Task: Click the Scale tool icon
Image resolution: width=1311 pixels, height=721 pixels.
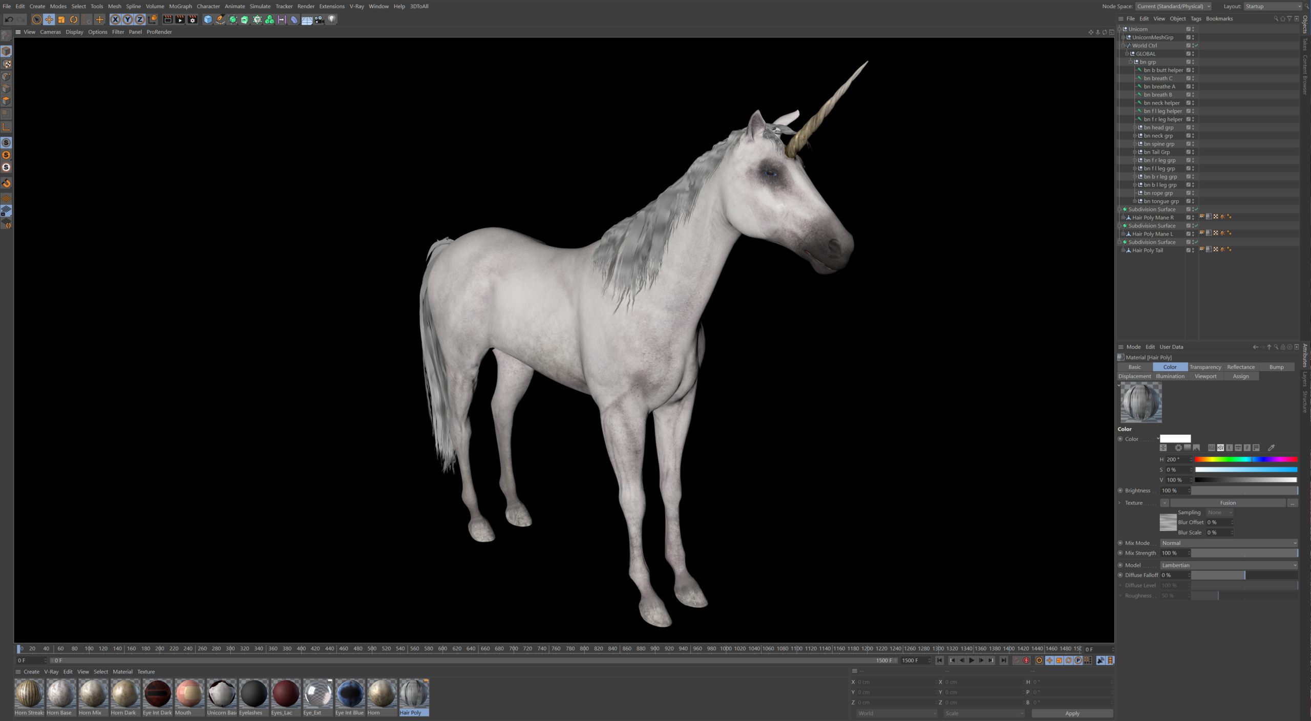Action: (x=61, y=19)
